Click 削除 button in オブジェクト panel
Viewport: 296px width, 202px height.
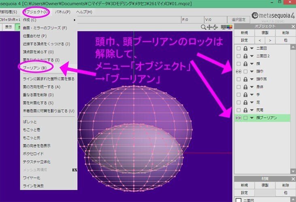[x=285, y=33]
